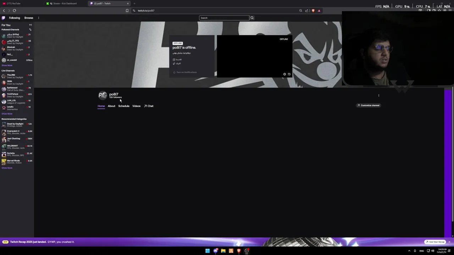Open the top nav more options menu
Image resolution: width=454 pixels, height=255 pixels.
click(39, 18)
